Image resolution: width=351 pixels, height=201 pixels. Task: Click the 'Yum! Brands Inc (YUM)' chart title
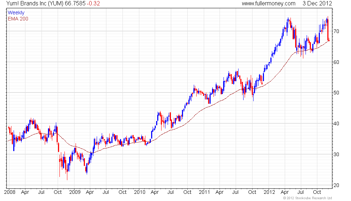[x=35, y=3]
